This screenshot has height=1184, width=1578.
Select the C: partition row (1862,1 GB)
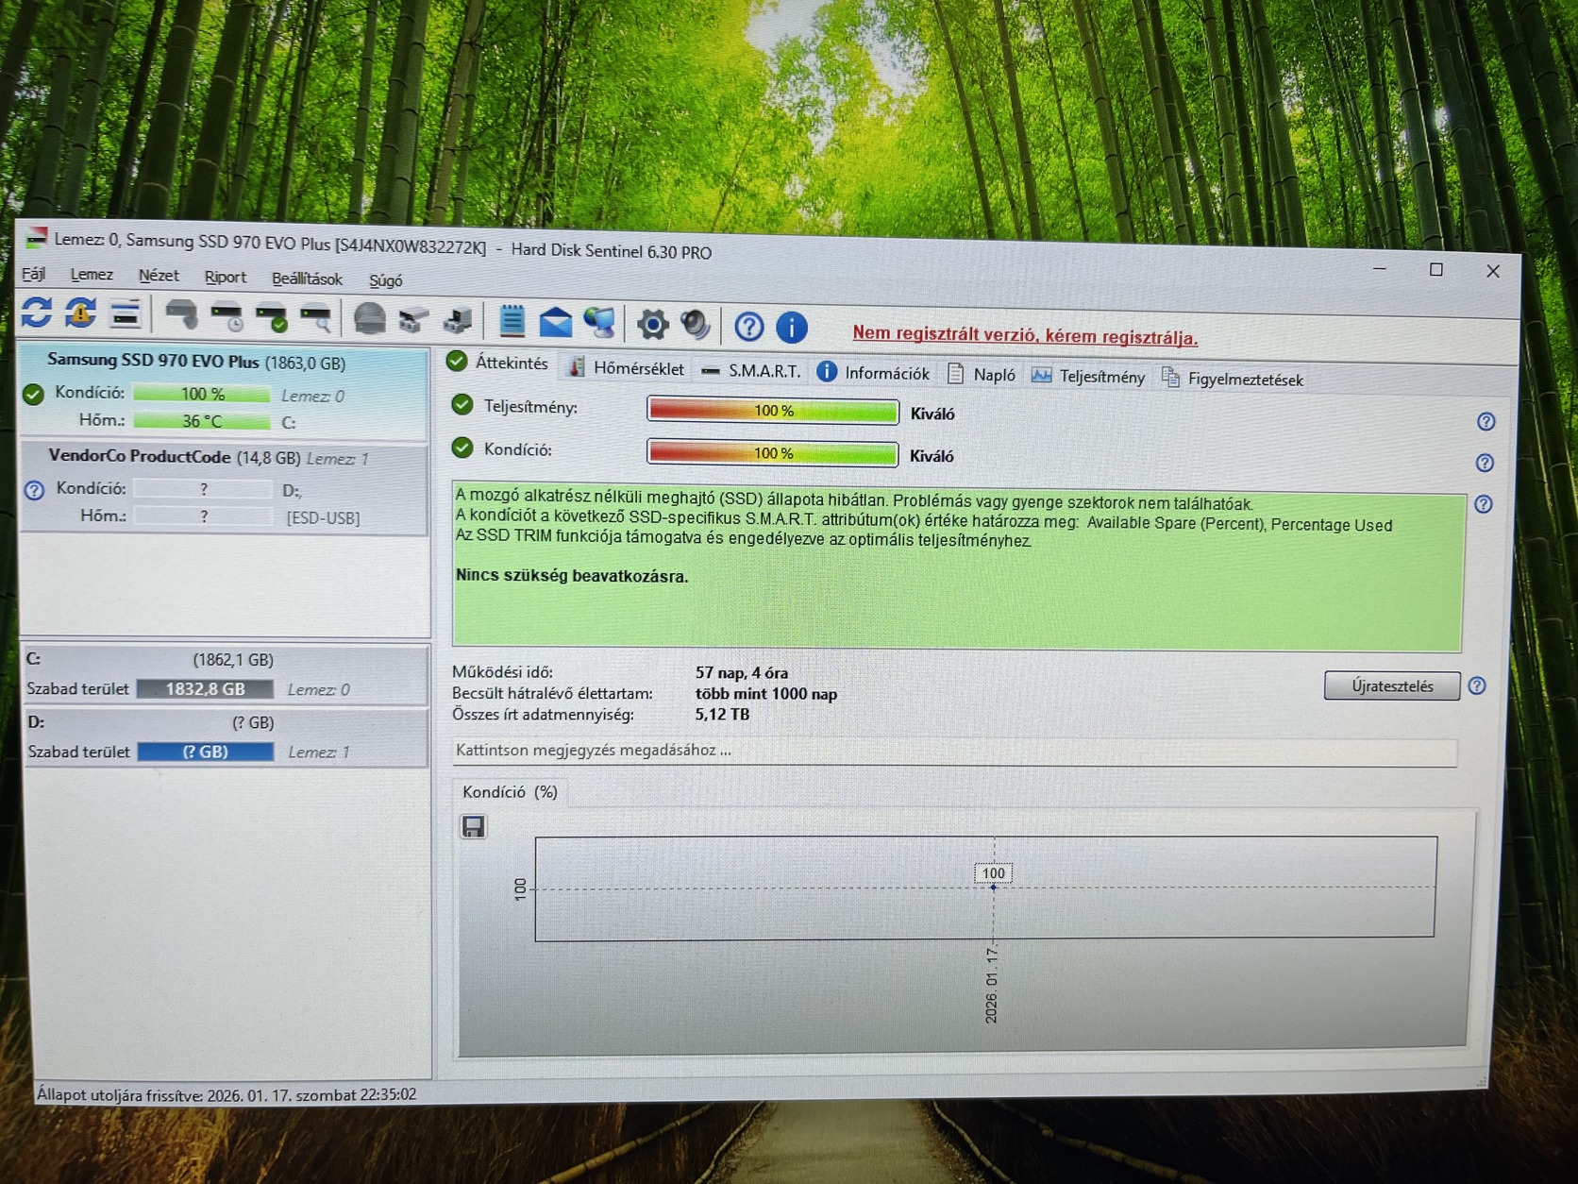click(227, 674)
